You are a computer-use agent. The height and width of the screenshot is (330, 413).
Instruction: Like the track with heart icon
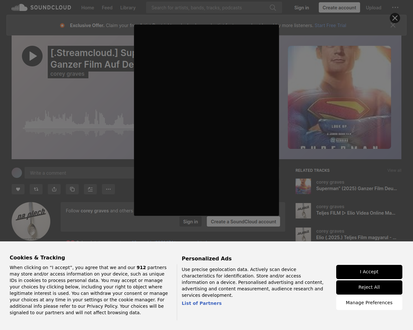pyautogui.click(x=18, y=189)
